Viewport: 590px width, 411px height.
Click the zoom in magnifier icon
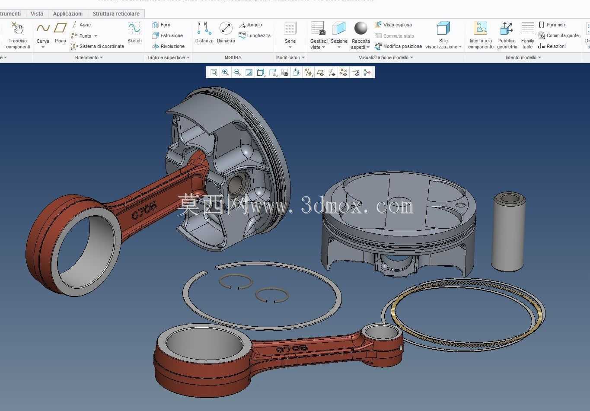pyautogui.click(x=225, y=73)
